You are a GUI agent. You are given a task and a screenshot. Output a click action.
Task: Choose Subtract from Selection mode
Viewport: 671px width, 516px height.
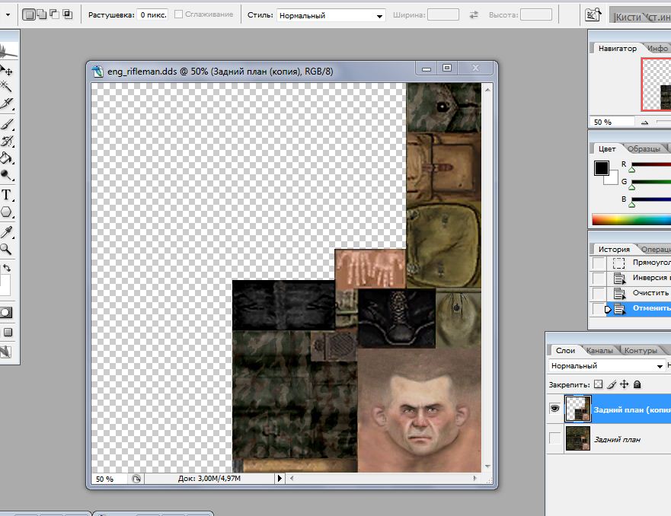[54, 14]
